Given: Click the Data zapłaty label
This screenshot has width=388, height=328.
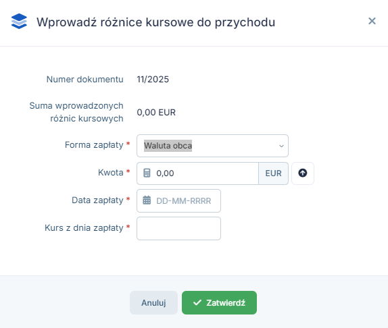Looking at the screenshot, I should (x=97, y=200).
